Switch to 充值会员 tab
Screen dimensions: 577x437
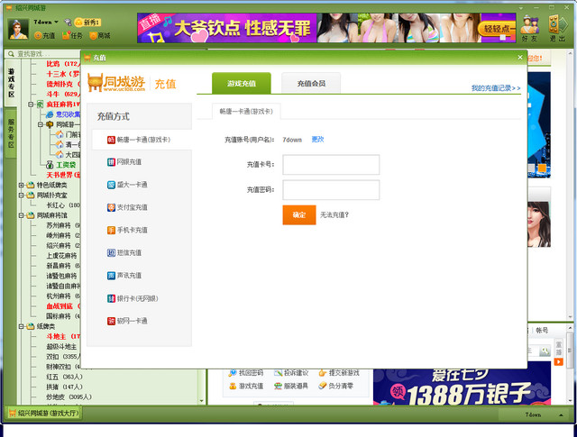click(311, 84)
